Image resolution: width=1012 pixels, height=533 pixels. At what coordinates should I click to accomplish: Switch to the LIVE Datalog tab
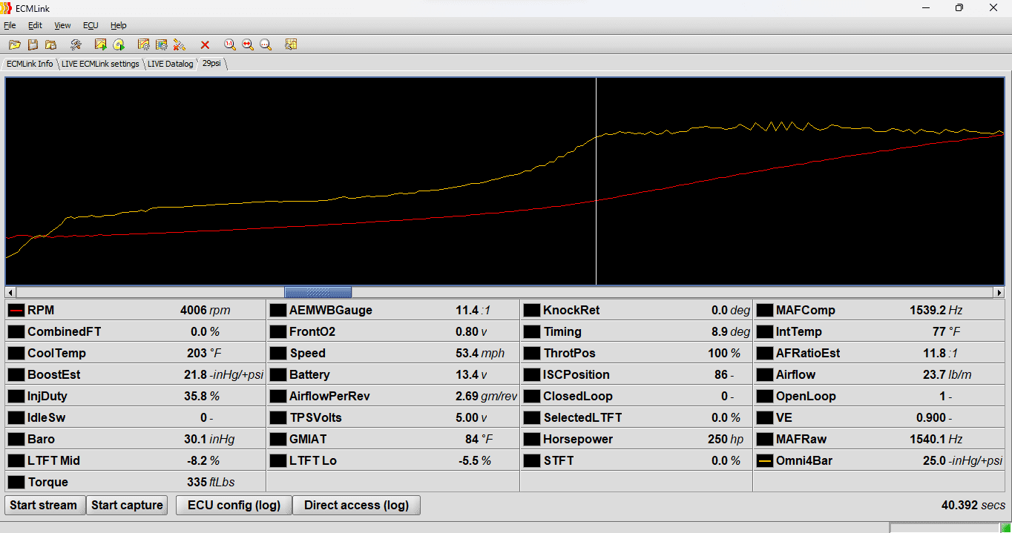click(170, 64)
